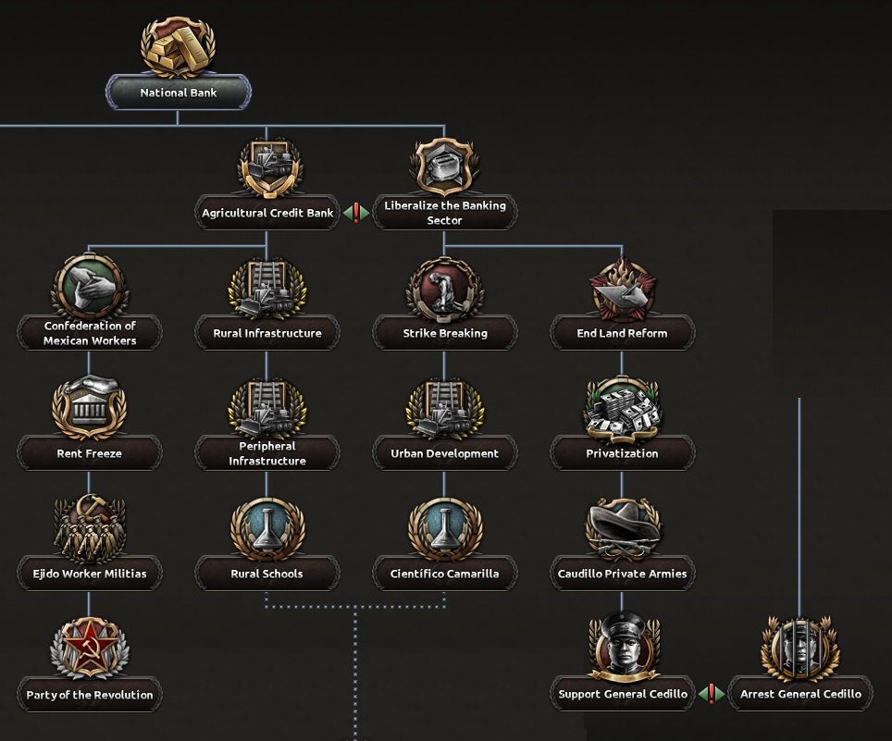892x741 pixels.
Task: Select the End Land Reform icon
Action: (x=622, y=289)
